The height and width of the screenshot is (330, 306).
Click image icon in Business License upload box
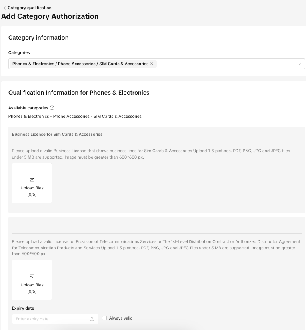click(32, 180)
